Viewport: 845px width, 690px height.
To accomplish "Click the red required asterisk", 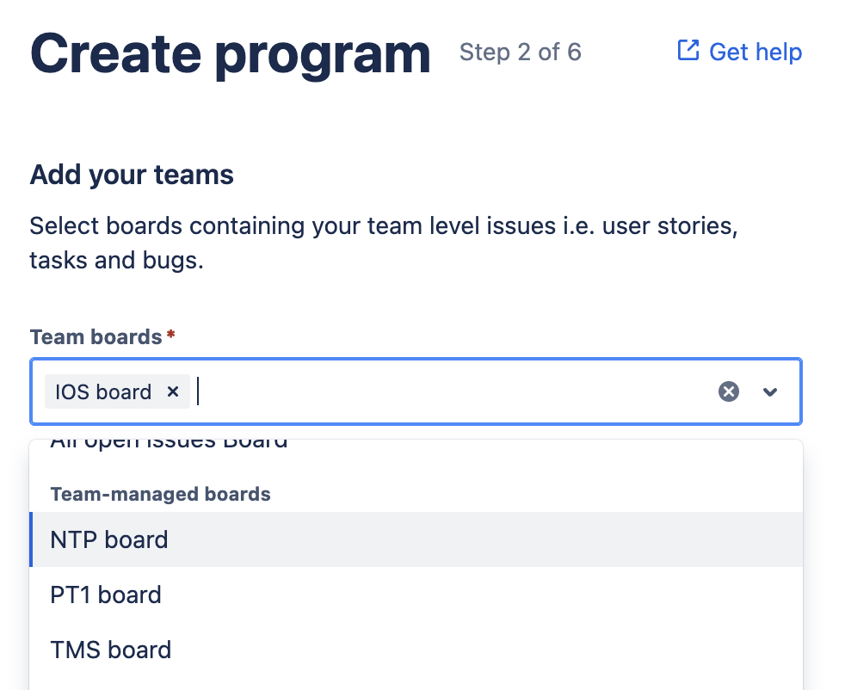I will pos(171,335).
